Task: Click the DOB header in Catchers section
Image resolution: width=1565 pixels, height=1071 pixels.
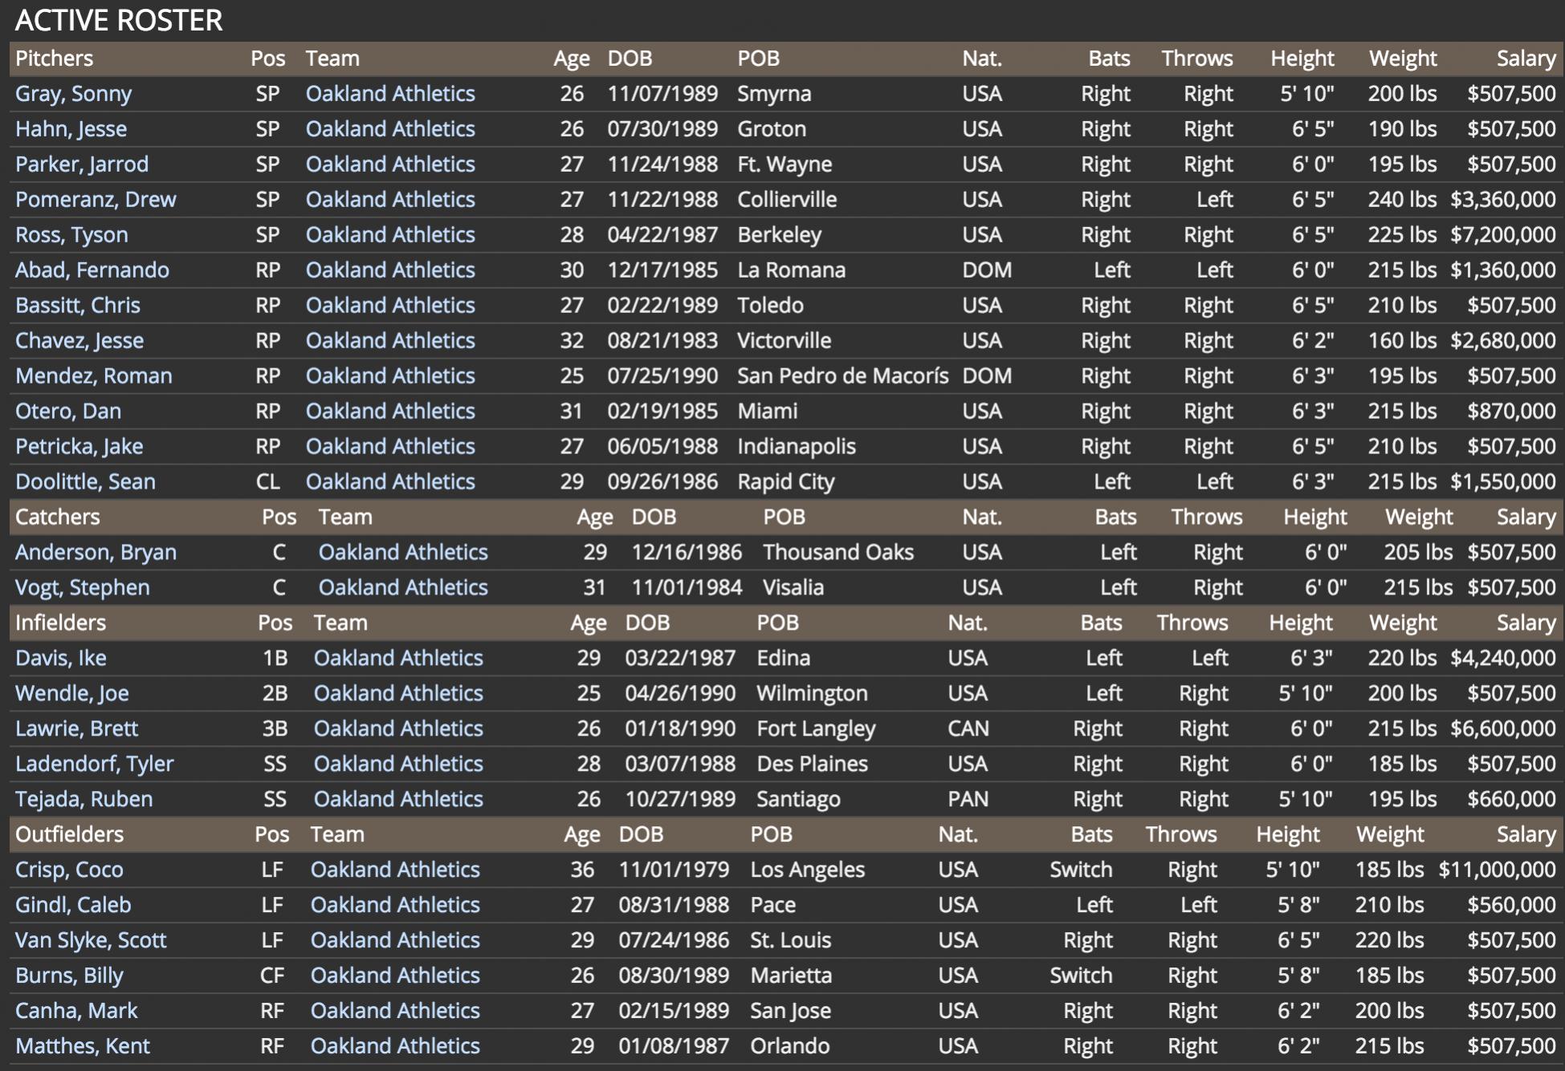Action: point(654,517)
